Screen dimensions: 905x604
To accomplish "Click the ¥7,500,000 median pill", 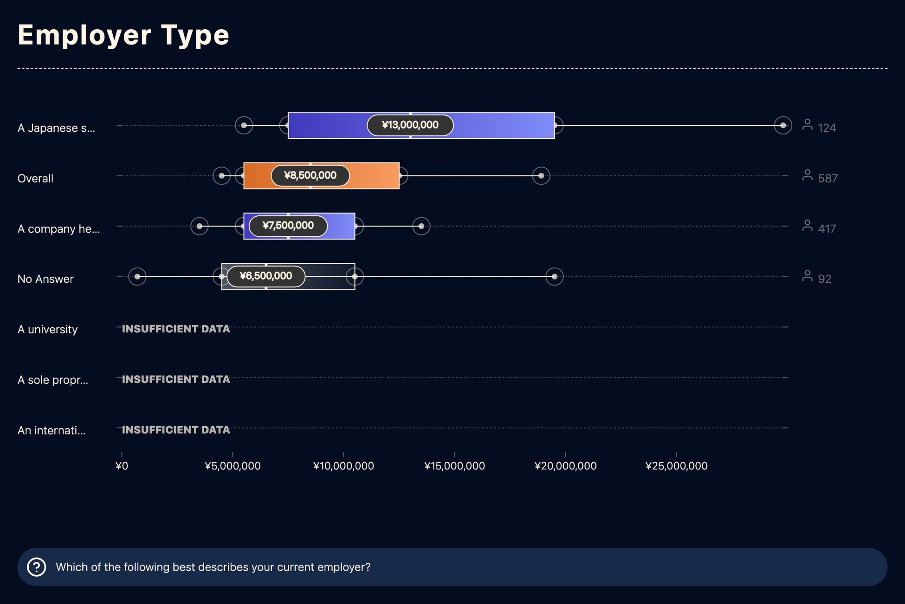I will pyautogui.click(x=288, y=226).
